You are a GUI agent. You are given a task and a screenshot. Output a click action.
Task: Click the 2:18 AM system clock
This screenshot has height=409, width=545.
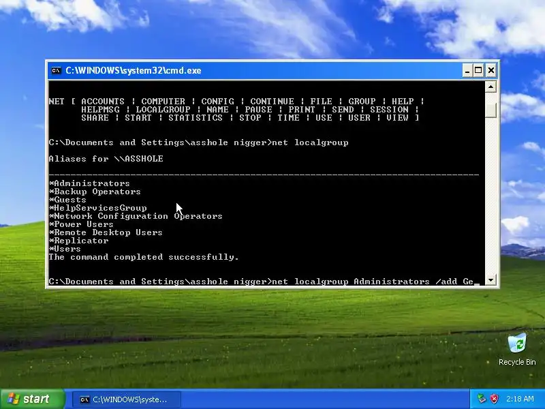pos(520,399)
